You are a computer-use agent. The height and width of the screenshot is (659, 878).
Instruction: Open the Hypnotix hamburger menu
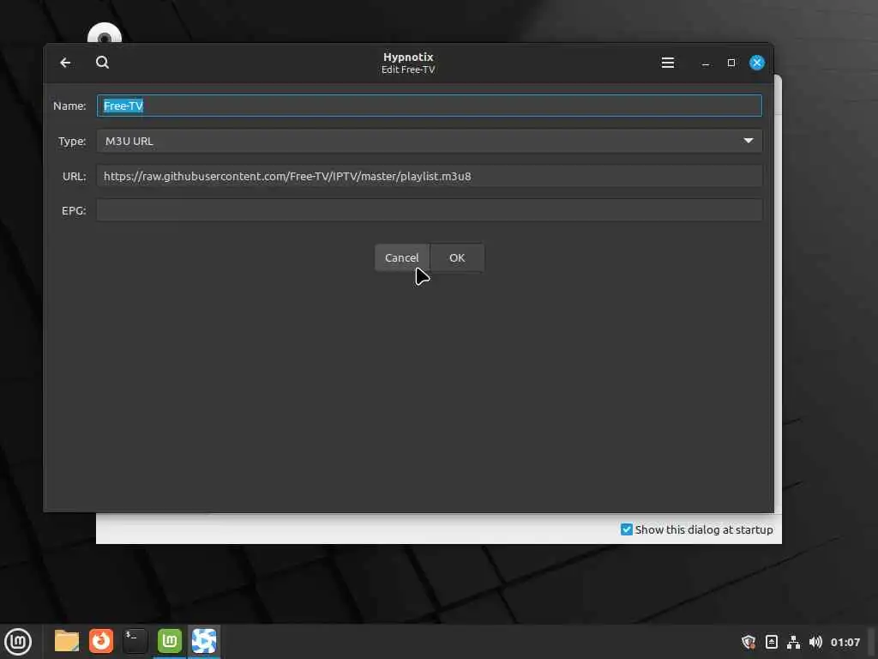(x=667, y=63)
